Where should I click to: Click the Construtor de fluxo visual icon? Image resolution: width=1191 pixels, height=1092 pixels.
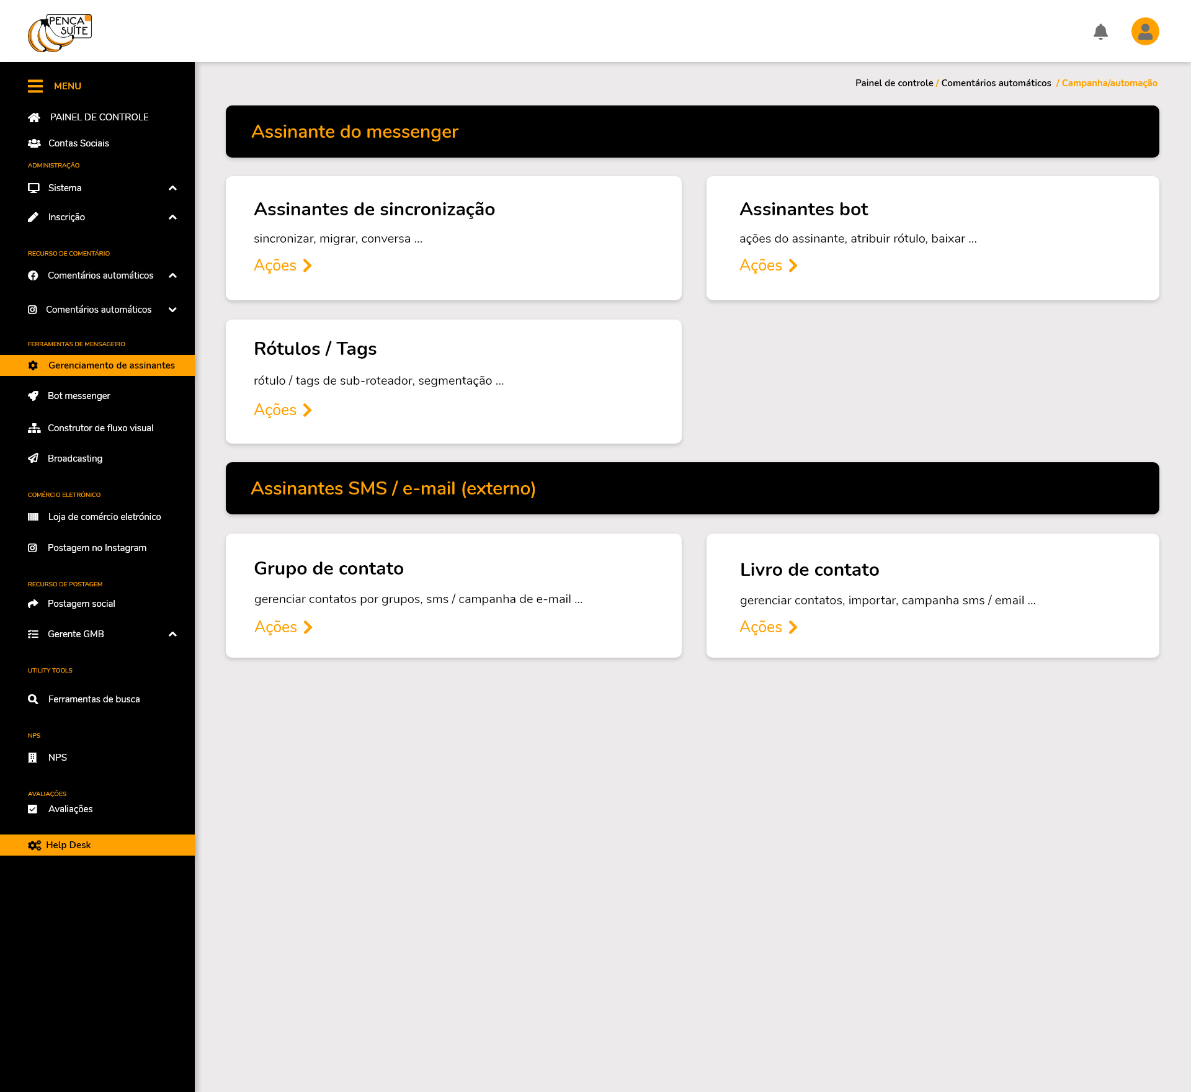pyautogui.click(x=34, y=428)
